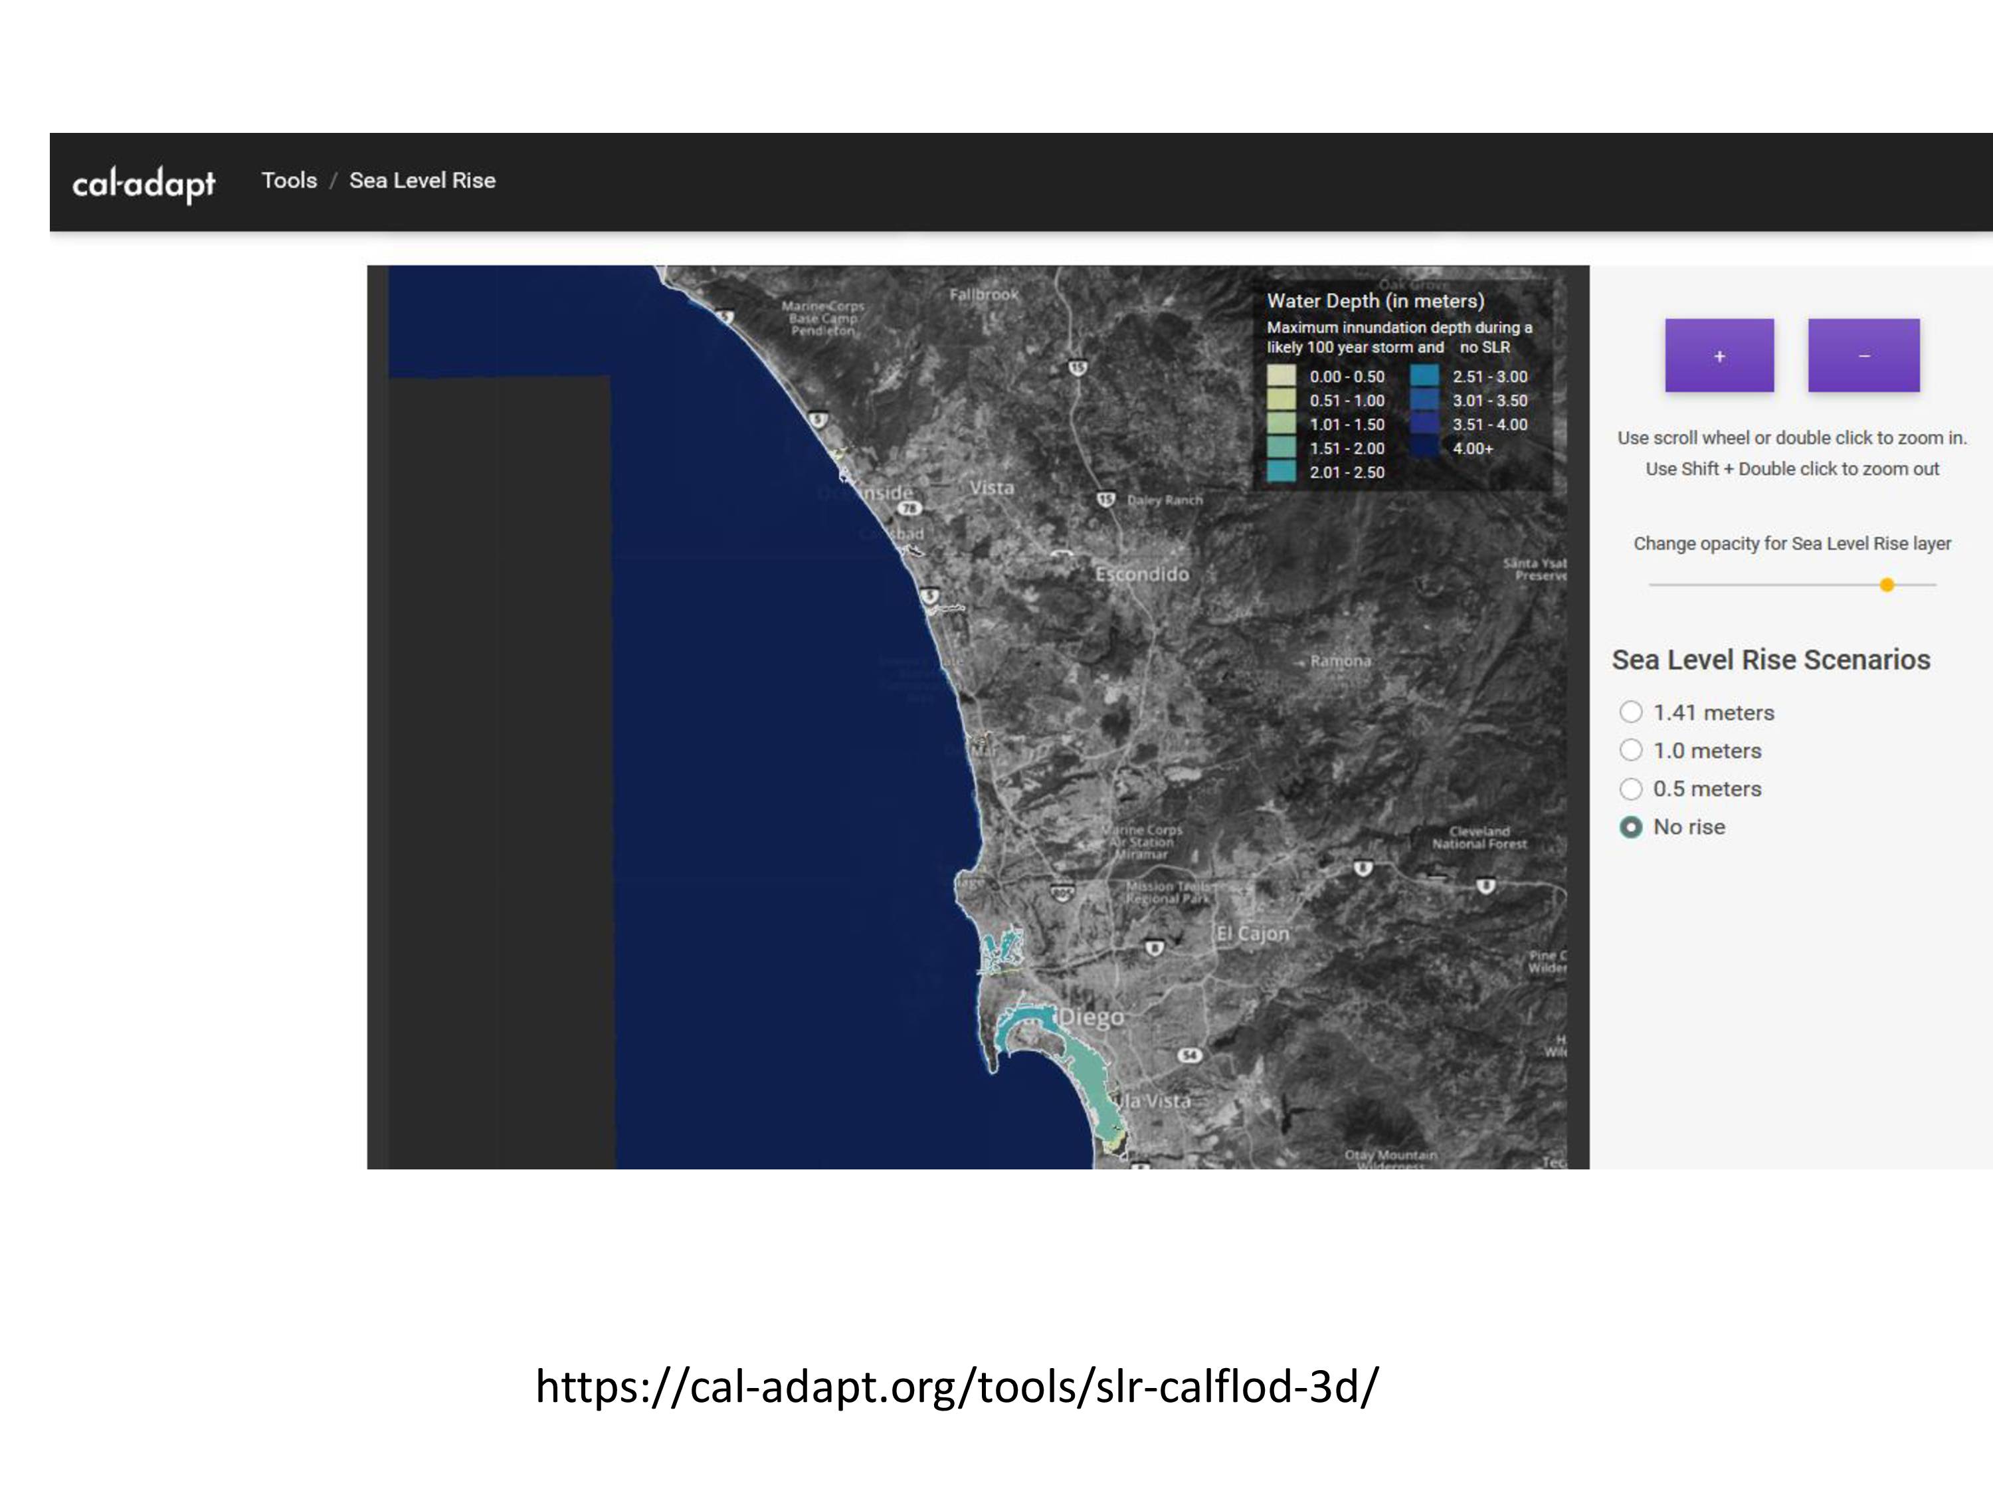The width and height of the screenshot is (1993, 1495).
Task: Click the cal-adapt.org tools URL text
Action: click(x=957, y=1386)
